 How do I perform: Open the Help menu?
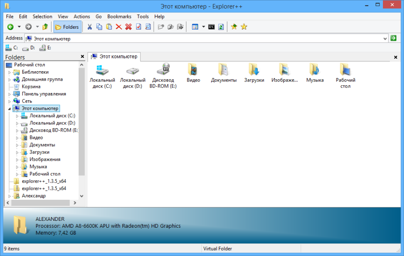[159, 16]
